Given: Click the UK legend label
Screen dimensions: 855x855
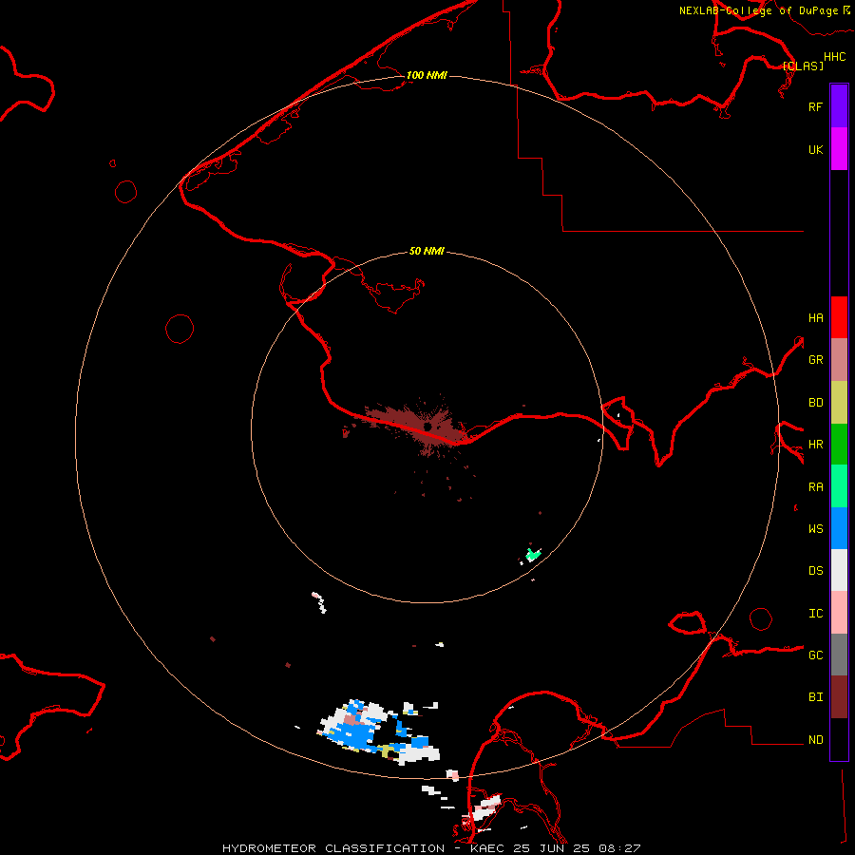Looking at the screenshot, I should pos(815,149).
